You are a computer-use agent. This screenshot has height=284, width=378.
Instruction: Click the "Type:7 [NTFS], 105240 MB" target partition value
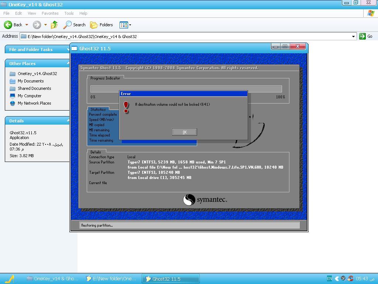[x=154, y=172]
